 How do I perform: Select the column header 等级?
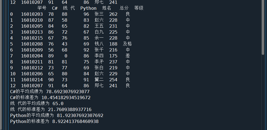139,8
